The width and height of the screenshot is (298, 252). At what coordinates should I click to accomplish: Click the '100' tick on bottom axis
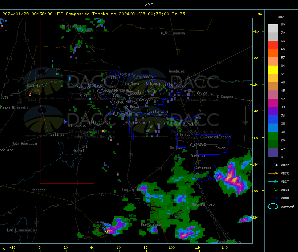tap(172, 247)
